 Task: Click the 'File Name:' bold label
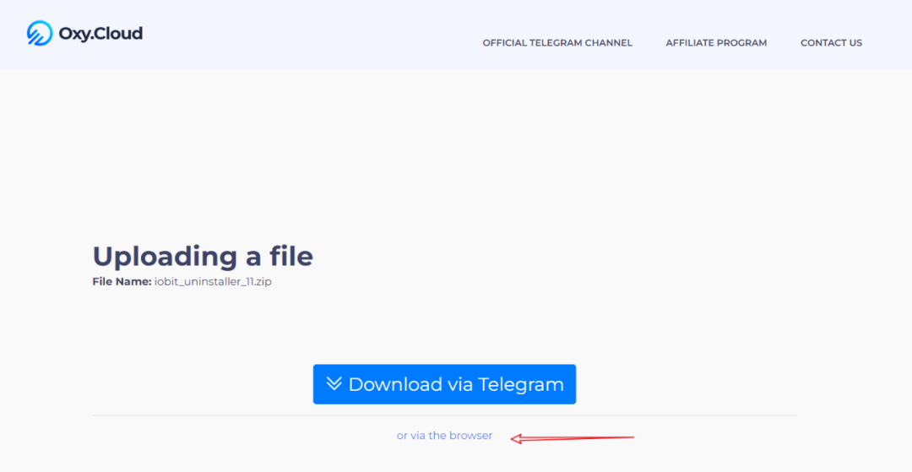[122, 282]
